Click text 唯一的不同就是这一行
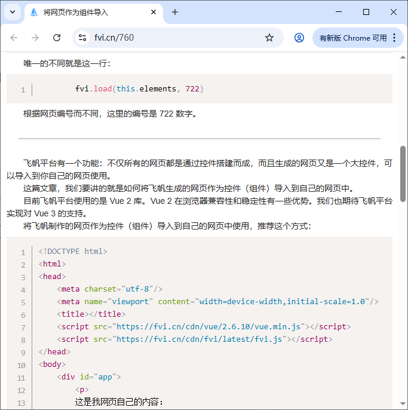 coord(67,63)
